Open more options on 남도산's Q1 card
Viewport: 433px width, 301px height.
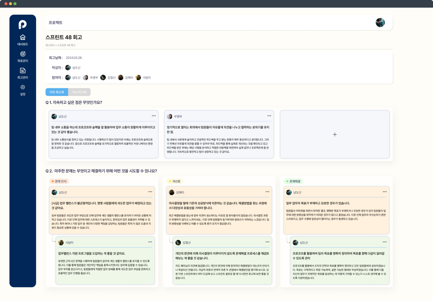point(154,116)
